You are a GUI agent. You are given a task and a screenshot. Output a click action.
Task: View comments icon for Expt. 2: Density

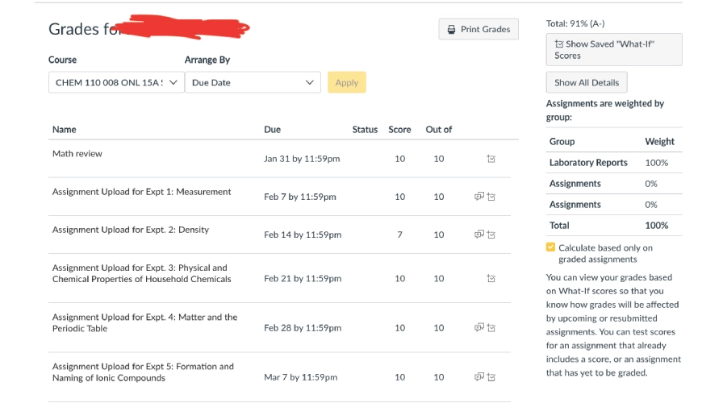pos(479,235)
